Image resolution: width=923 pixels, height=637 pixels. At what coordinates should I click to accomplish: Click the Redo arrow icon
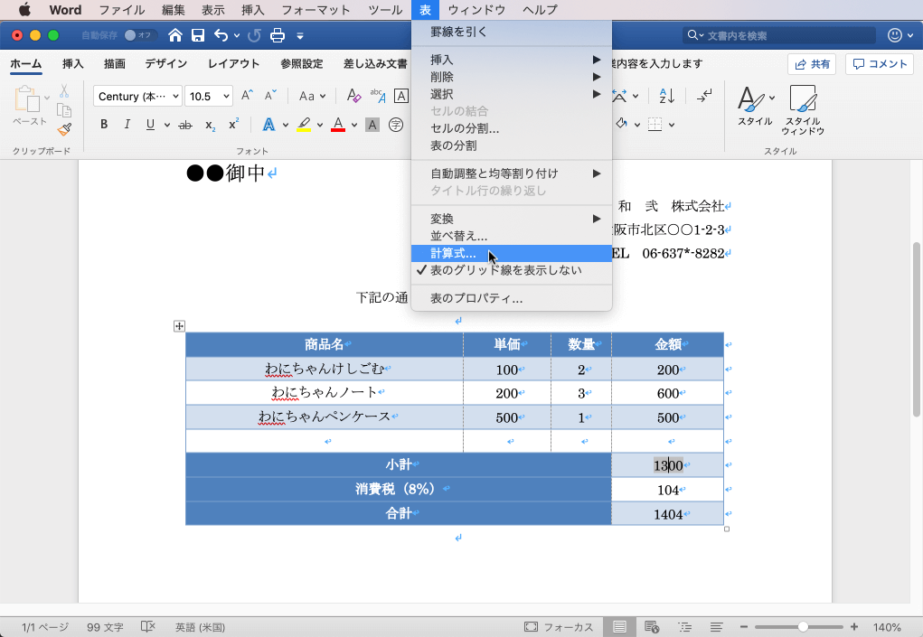pos(254,36)
